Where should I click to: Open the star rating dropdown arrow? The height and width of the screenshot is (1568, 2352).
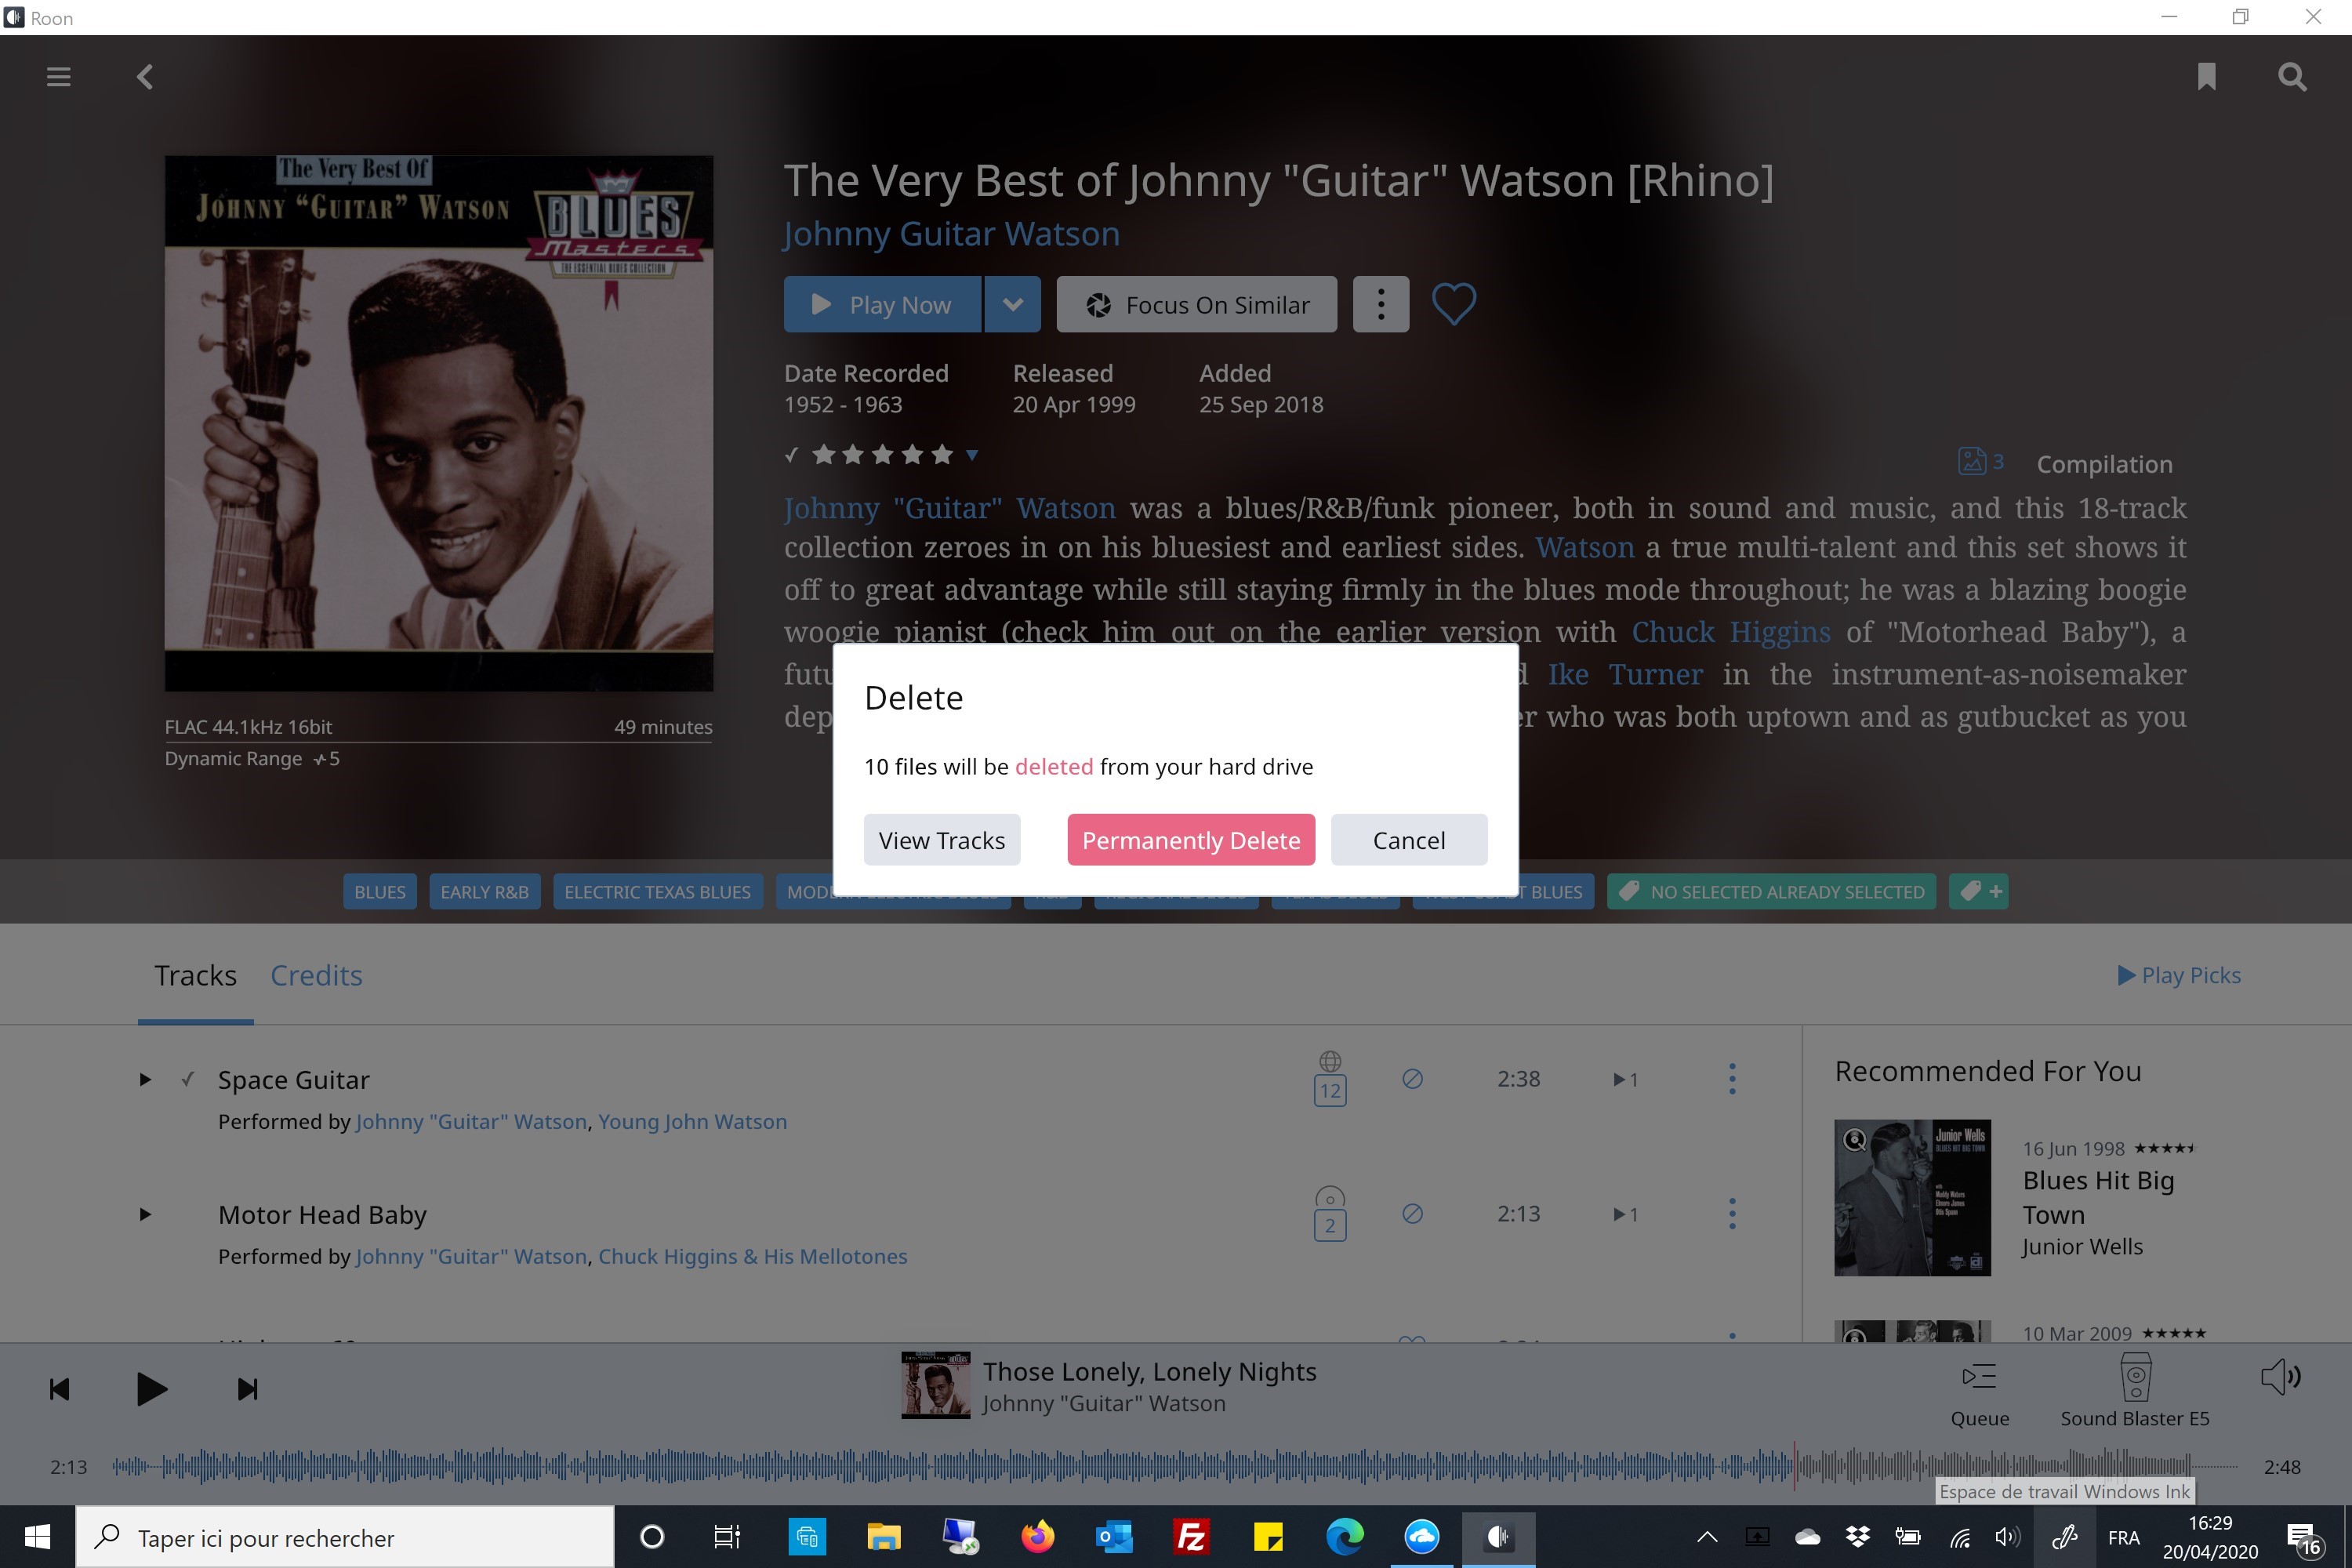pos(971,455)
